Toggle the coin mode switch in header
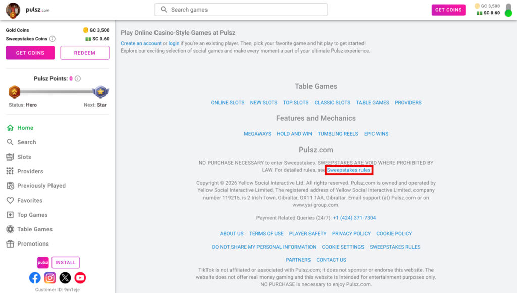The height and width of the screenshot is (293, 517). pyautogui.click(x=508, y=10)
